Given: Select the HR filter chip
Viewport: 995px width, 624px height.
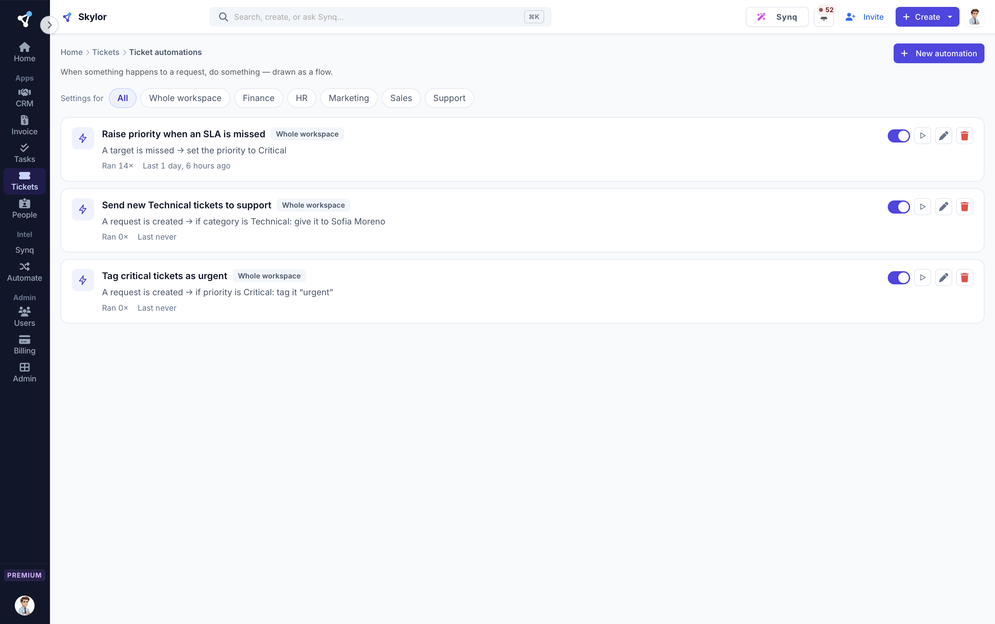Looking at the screenshot, I should [x=301, y=98].
